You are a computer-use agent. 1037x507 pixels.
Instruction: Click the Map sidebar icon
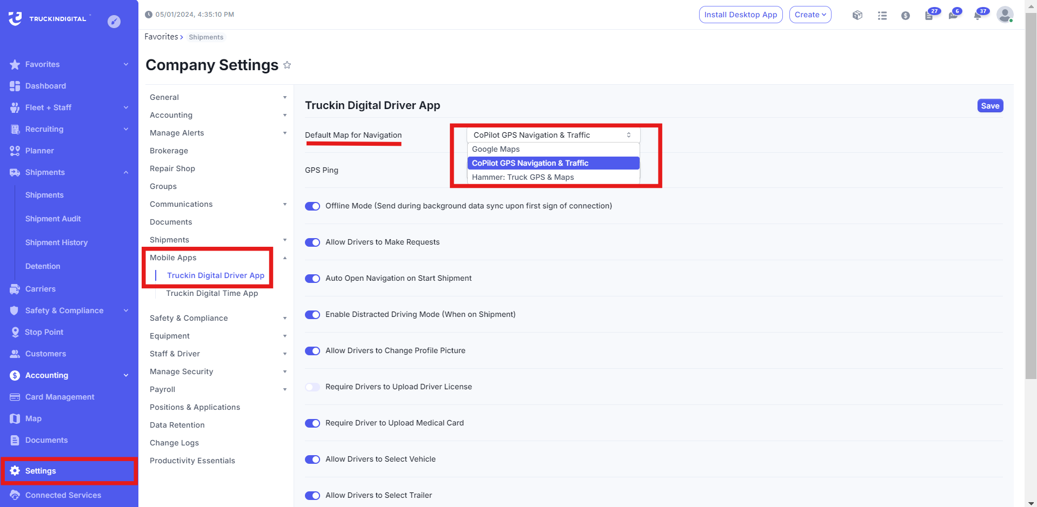pyautogui.click(x=15, y=418)
